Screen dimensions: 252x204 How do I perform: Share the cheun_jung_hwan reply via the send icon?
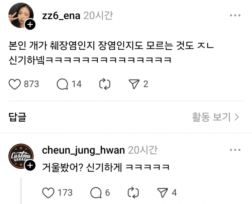(163, 193)
